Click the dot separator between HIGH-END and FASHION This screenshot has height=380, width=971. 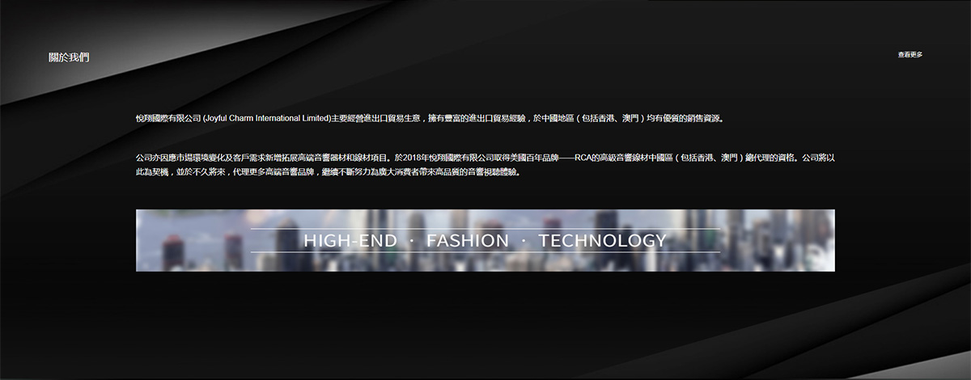pyautogui.click(x=412, y=241)
